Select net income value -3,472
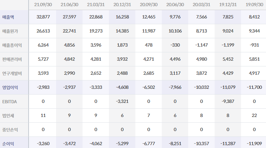The width and height of the screenshot is (266, 148). pyautogui.click(x=69, y=144)
